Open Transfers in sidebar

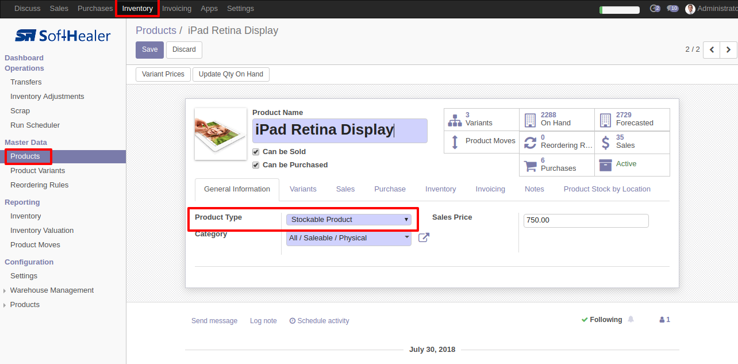[x=26, y=82]
